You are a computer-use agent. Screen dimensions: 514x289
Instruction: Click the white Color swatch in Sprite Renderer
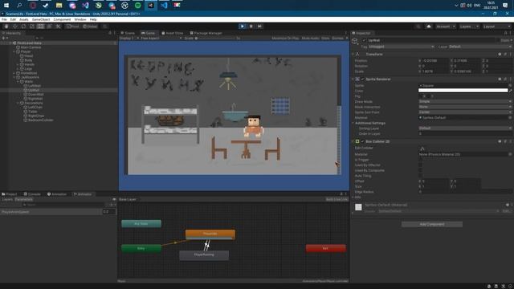463,91
